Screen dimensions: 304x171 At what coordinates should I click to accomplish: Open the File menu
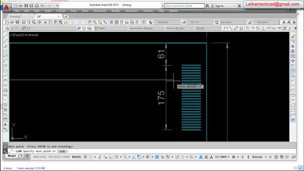point(17,11)
